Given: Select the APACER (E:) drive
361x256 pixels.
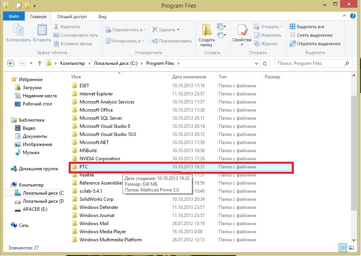Looking at the screenshot, I should 31,209.
